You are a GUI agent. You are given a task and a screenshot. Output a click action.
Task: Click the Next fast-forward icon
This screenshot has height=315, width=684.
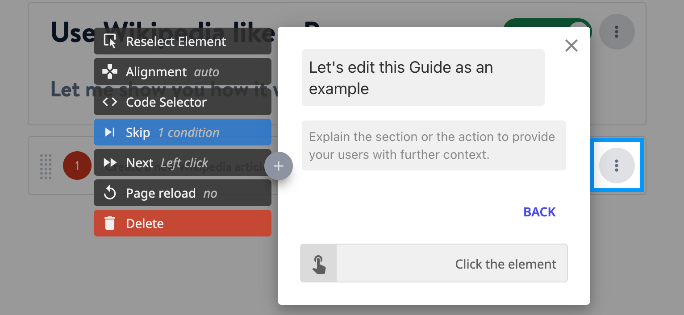(x=110, y=163)
